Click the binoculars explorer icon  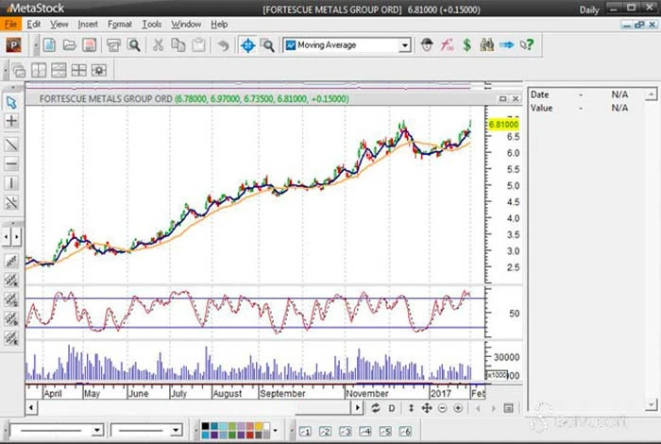pyautogui.click(x=486, y=44)
